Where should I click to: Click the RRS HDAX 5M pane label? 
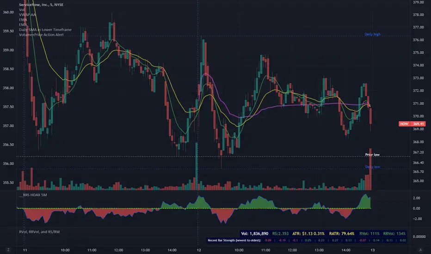tap(33, 195)
